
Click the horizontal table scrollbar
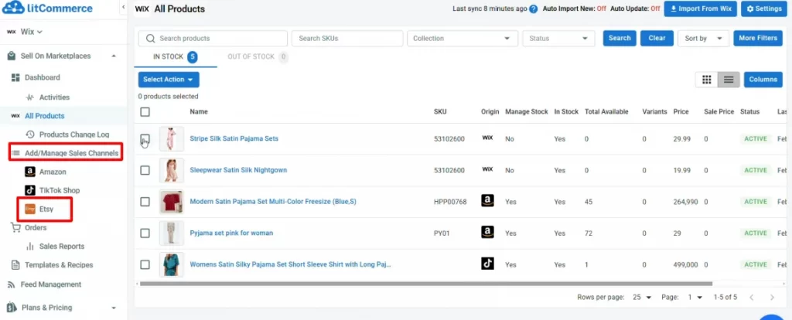[x=426, y=284]
